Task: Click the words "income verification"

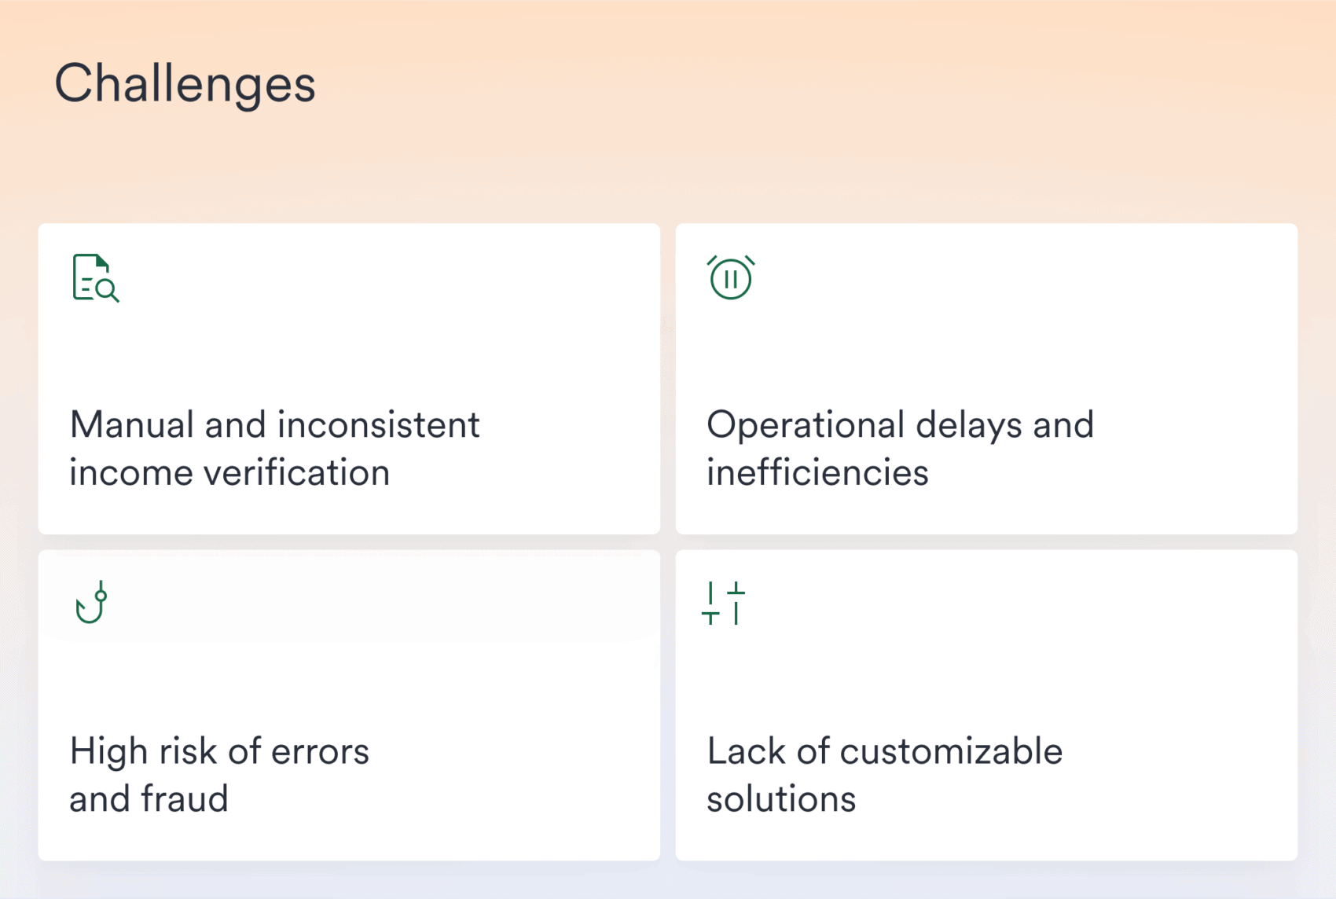Action: (x=229, y=473)
